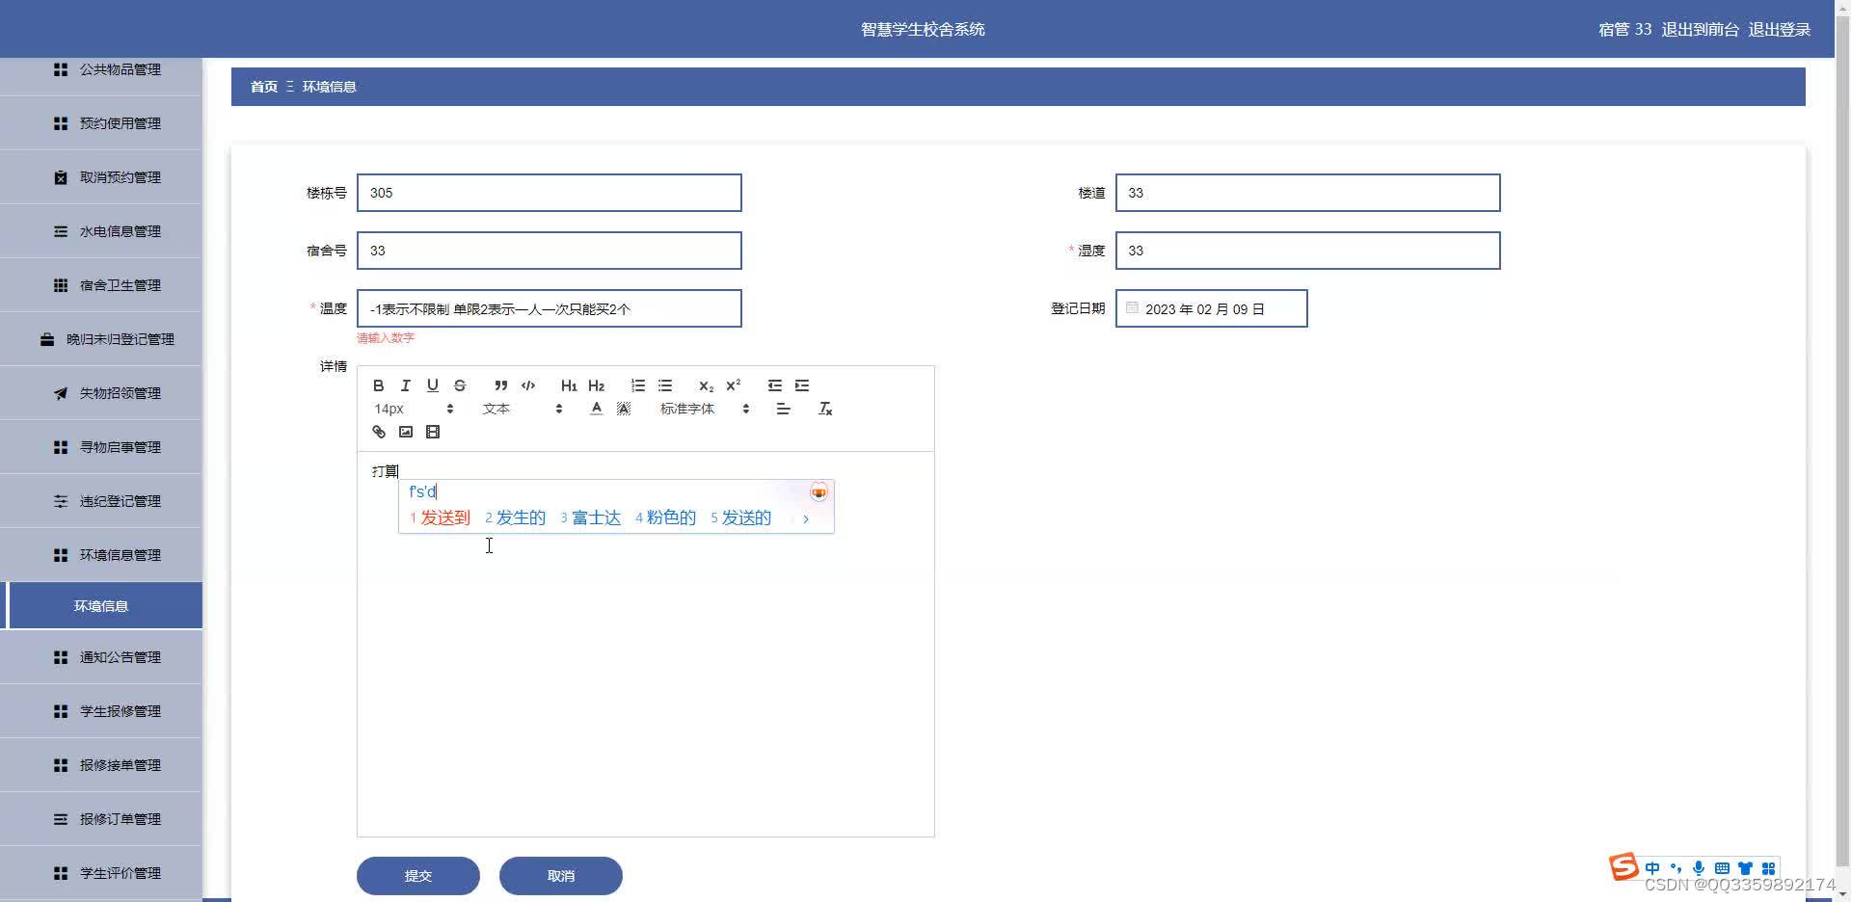This screenshot has width=1851, height=902.
Task: Choose IME candidate 发送到
Action: click(x=441, y=517)
